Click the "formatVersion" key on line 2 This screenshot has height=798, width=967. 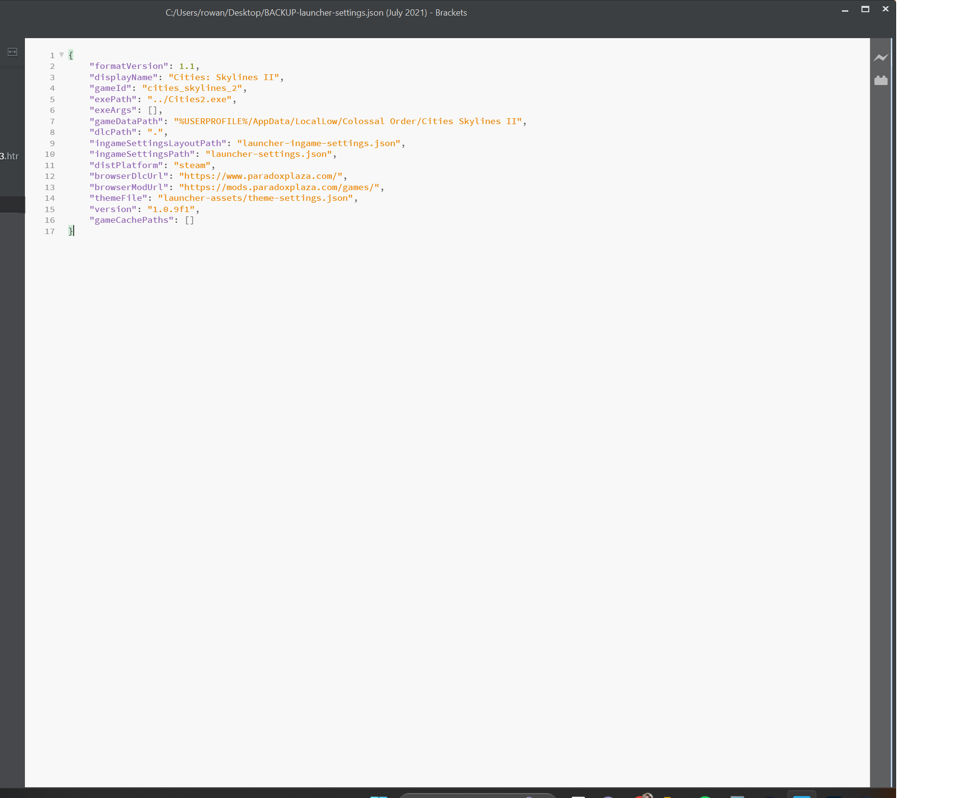(x=129, y=66)
